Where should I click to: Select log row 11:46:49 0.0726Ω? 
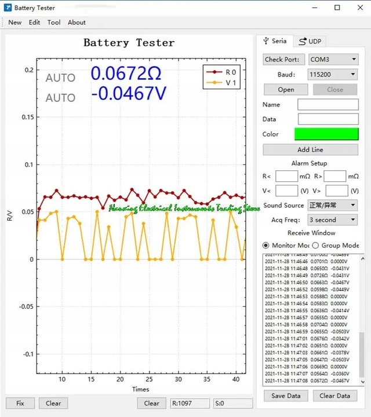point(307,275)
